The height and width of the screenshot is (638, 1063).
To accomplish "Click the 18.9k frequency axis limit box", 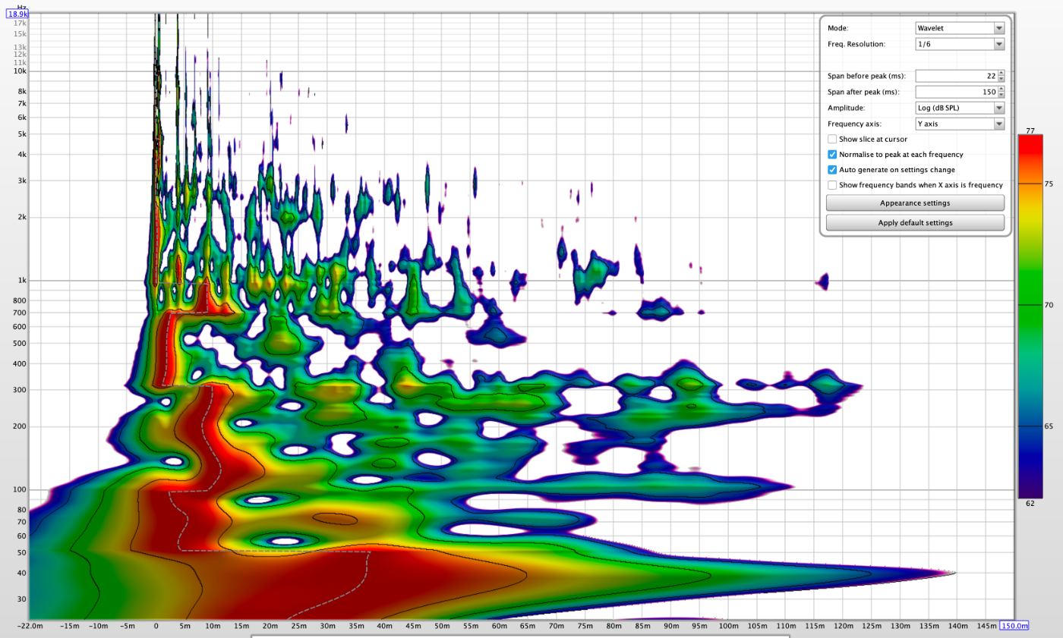I will tap(17, 14).
